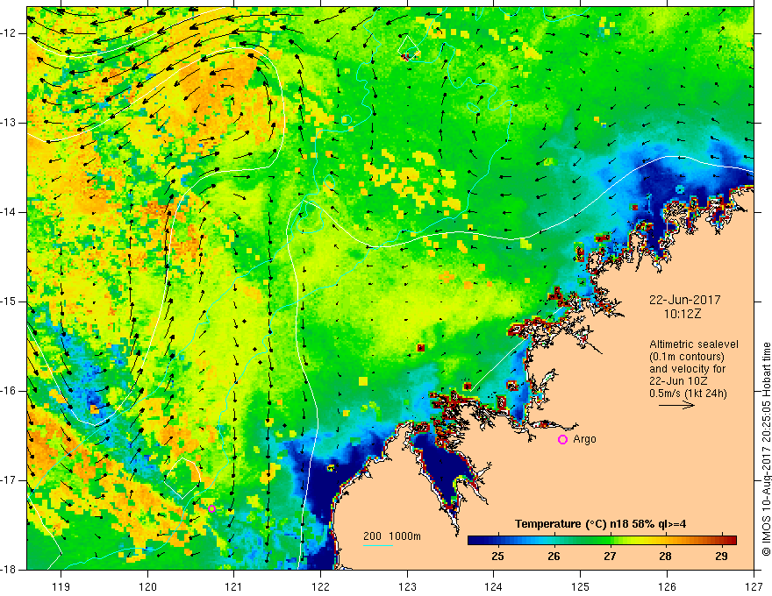Click the colorbar label '29'
Screen dimensions: 772x596
[721, 557]
